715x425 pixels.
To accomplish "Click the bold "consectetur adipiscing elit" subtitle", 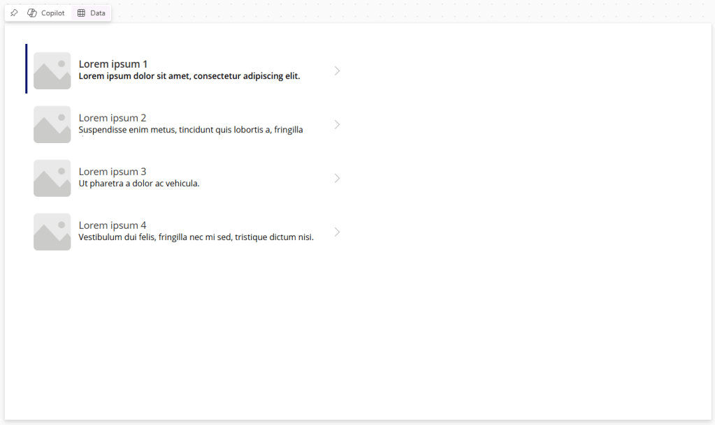I will point(189,76).
